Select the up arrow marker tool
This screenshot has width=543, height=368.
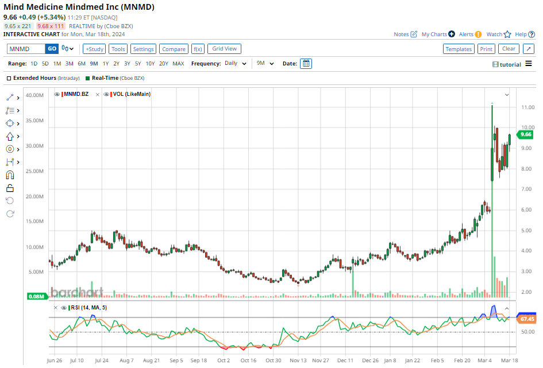point(10,136)
